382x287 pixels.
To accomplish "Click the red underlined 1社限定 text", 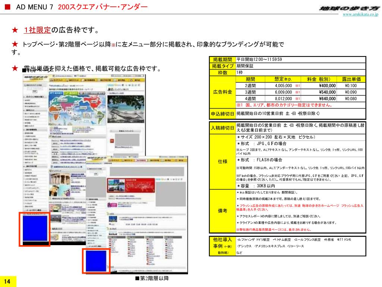I will tap(37, 30).
